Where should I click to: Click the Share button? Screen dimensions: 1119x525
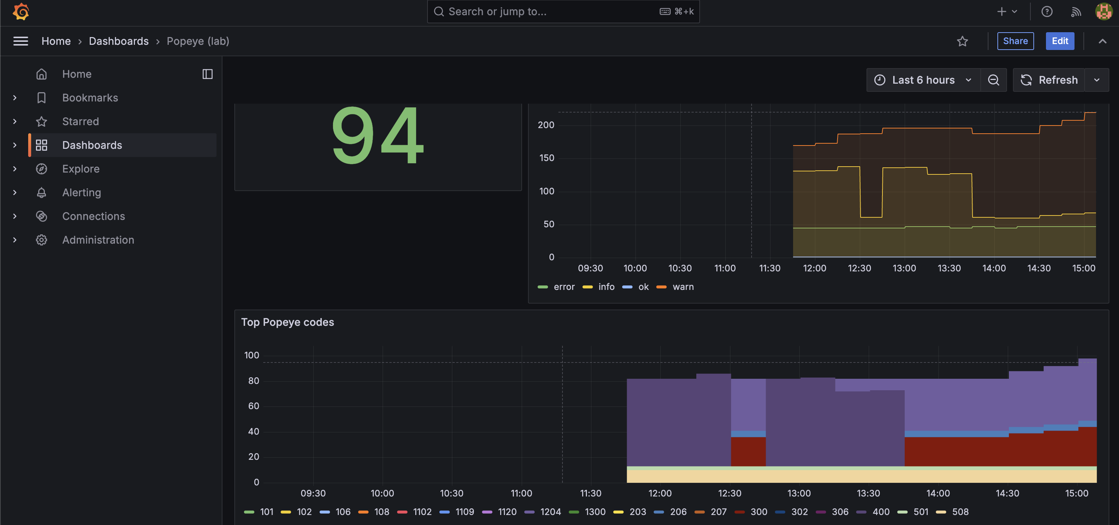(x=1015, y=41)
